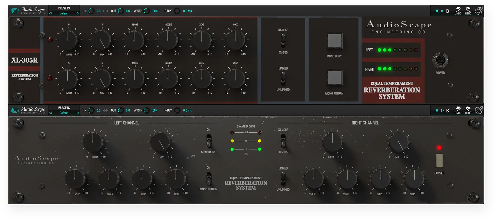Image resolution: width=496 pixels, height=219 pixels.
Task: Flip the red plugin's POWER toggle switch
Action: pos(440,60)
